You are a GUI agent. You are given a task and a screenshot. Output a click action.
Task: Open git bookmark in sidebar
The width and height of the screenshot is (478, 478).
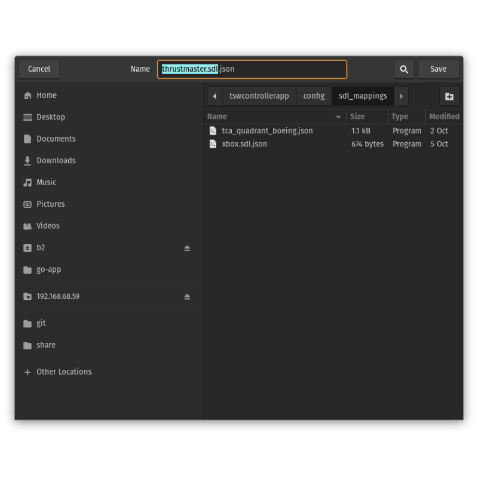coord(109,323)
